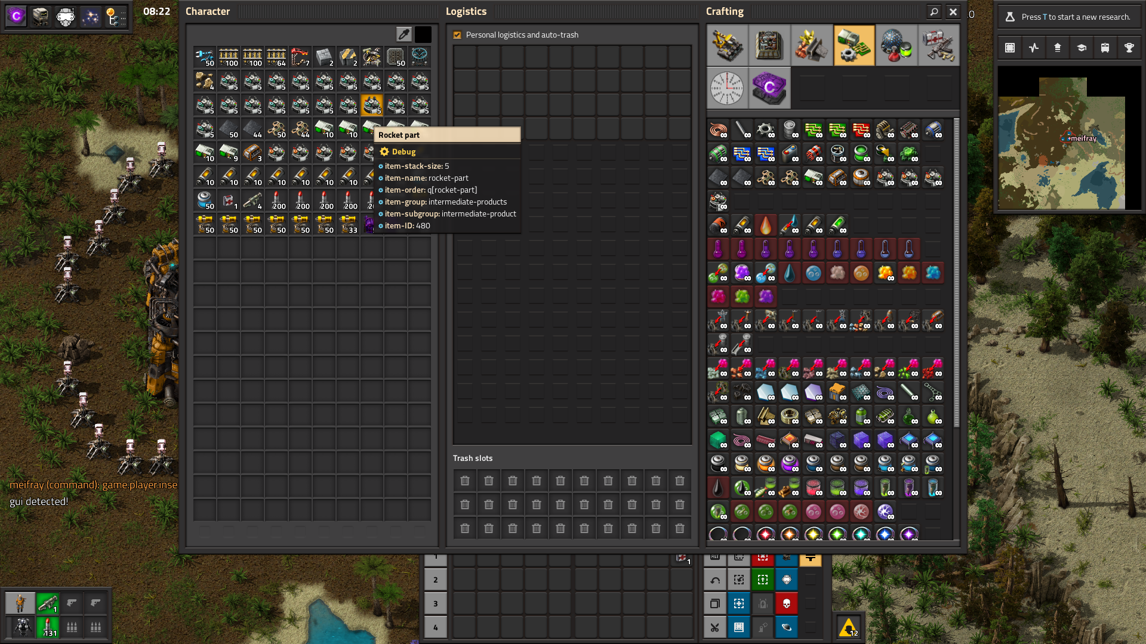Click the copy shortcut button

coord(715,603)
